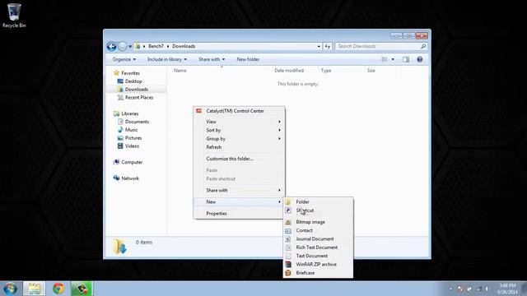
Task: Open the Windows Start button
Action: coord(10,289)
